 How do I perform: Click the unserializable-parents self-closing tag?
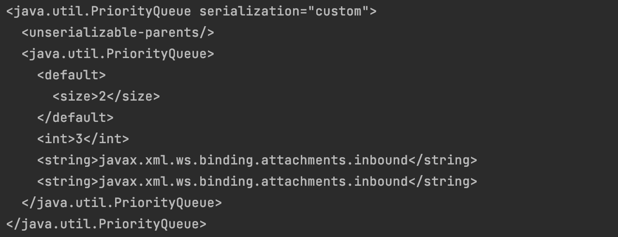118,32
